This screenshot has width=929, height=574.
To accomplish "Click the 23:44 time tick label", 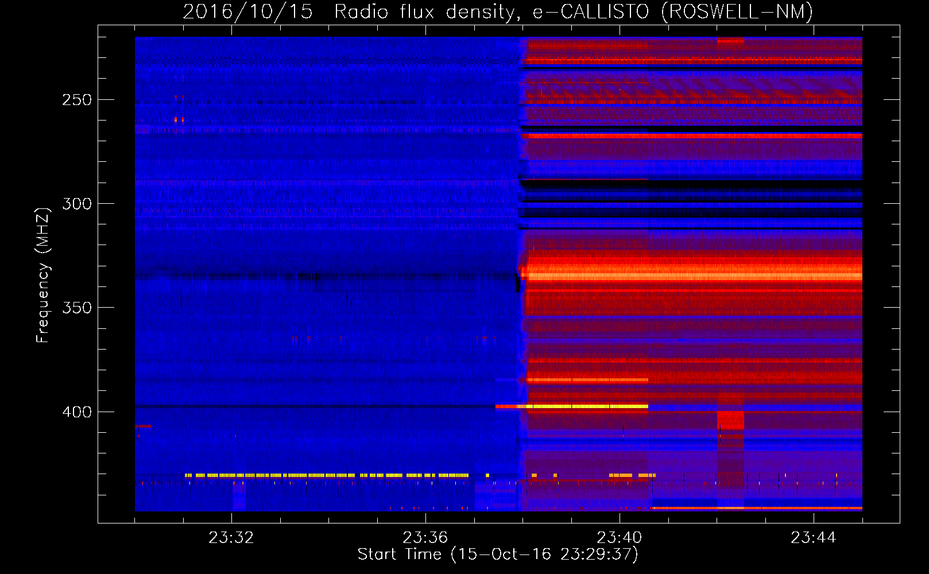I will click(x=813, y=538).
